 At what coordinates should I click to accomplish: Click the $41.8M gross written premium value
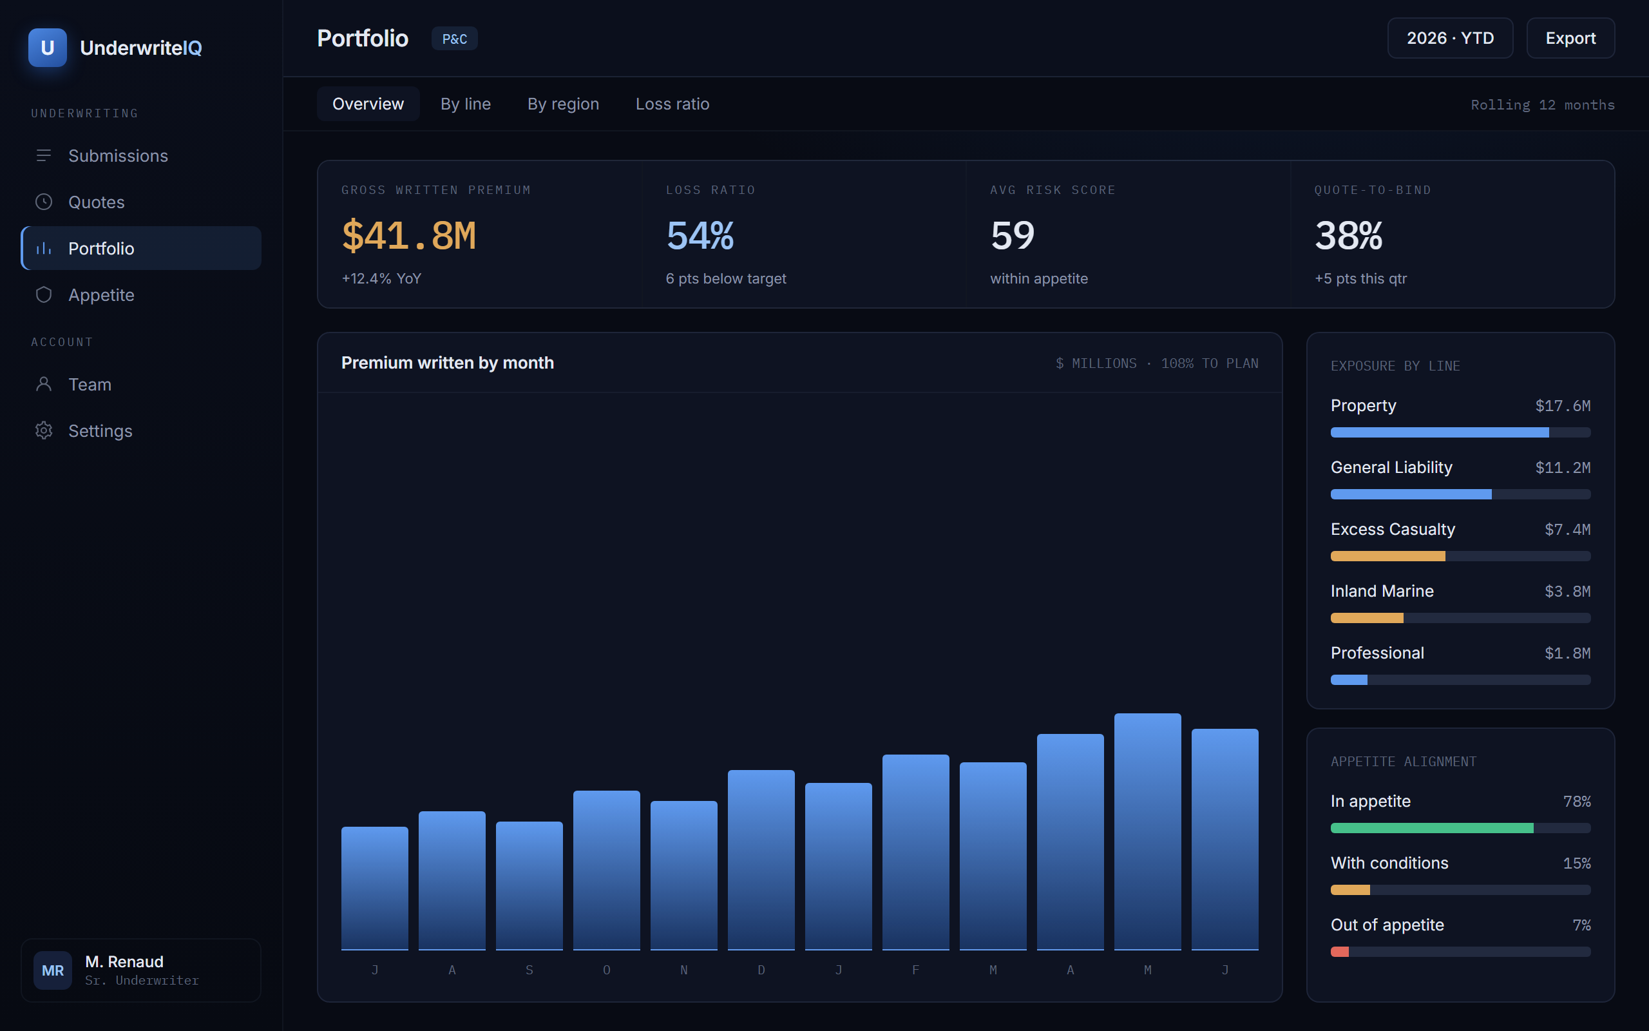click(409, 236)
